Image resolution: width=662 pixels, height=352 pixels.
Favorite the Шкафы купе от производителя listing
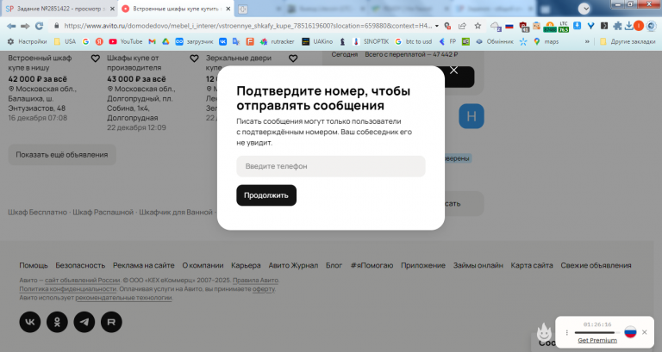[x=194, y=59]
